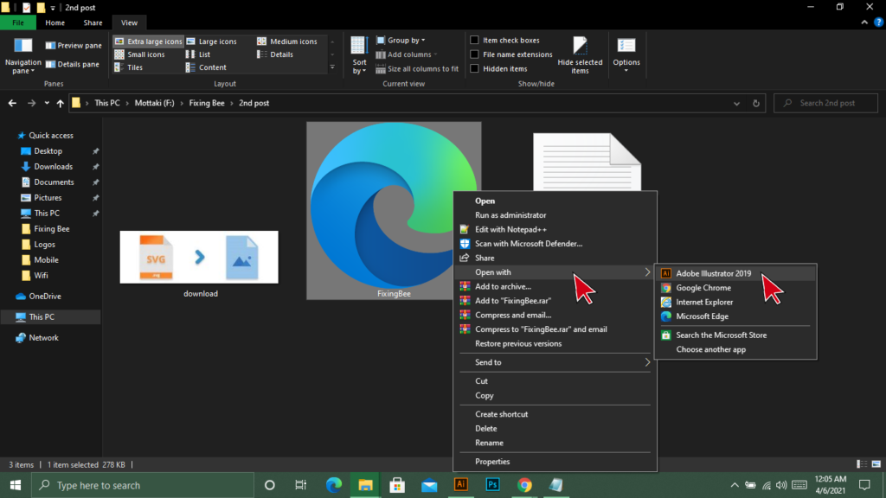This screenshot has width=886, height=498.
Task: Click Choose another app
Action: [x=735, y=349]
